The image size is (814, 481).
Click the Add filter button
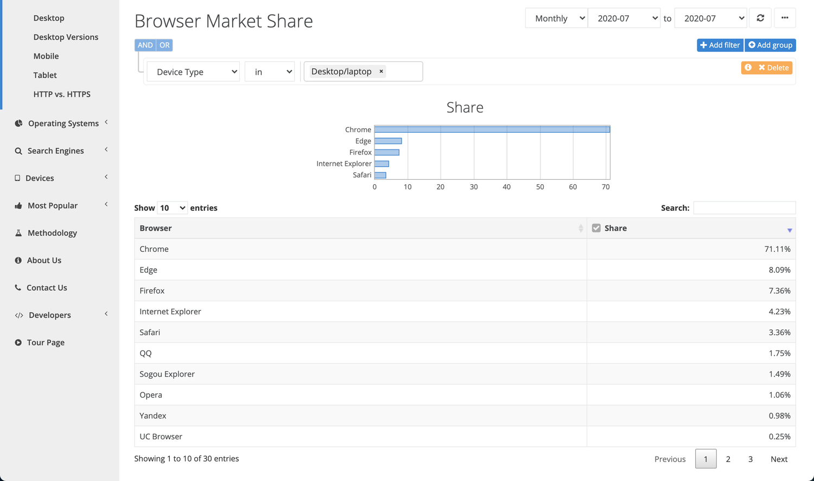pos(720,45)
